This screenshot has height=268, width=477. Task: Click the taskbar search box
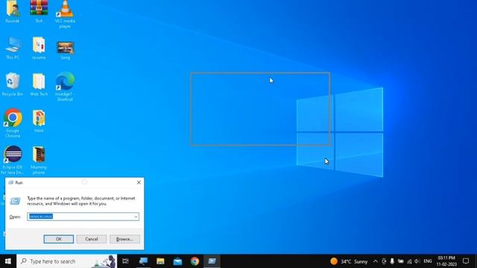tap(67, 261)
